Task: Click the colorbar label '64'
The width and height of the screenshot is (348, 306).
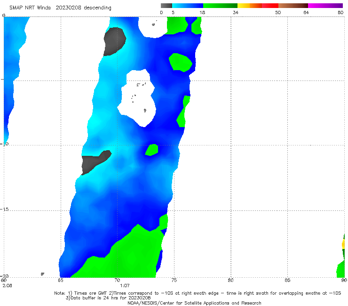Action: [x=306, y=13]
